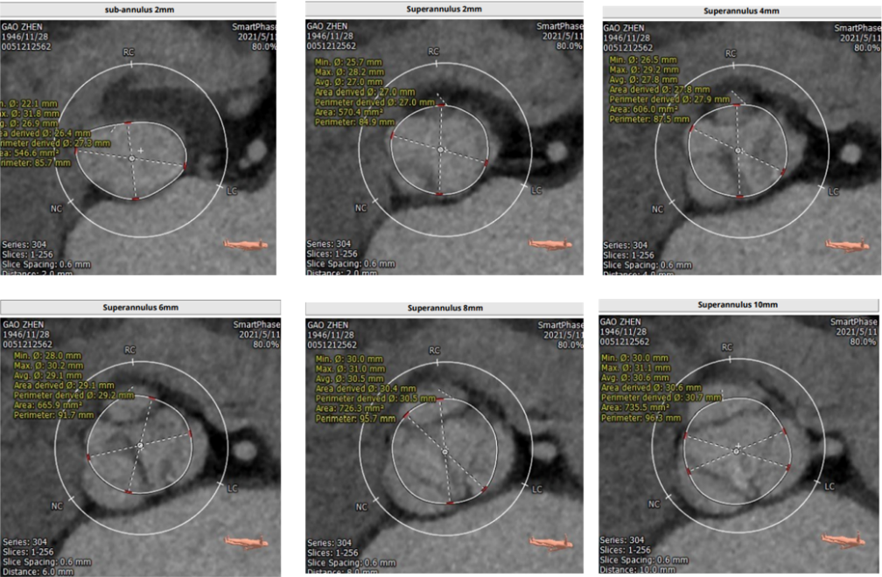882x577 pixels.
Task: Click the Superannulus 10mm panel header
Action: pyautogui.click(x=737, y=305)
